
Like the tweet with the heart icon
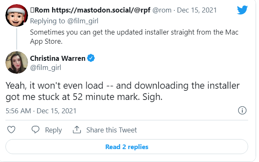11,130
